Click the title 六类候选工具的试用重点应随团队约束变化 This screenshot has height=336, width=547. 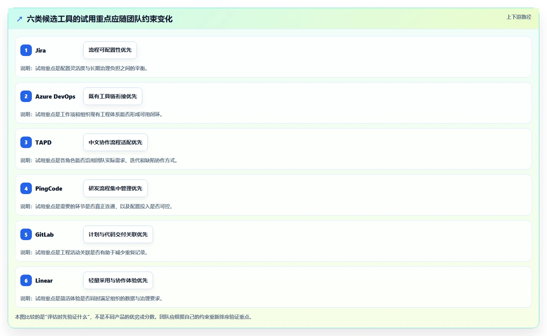pos(100,19)
